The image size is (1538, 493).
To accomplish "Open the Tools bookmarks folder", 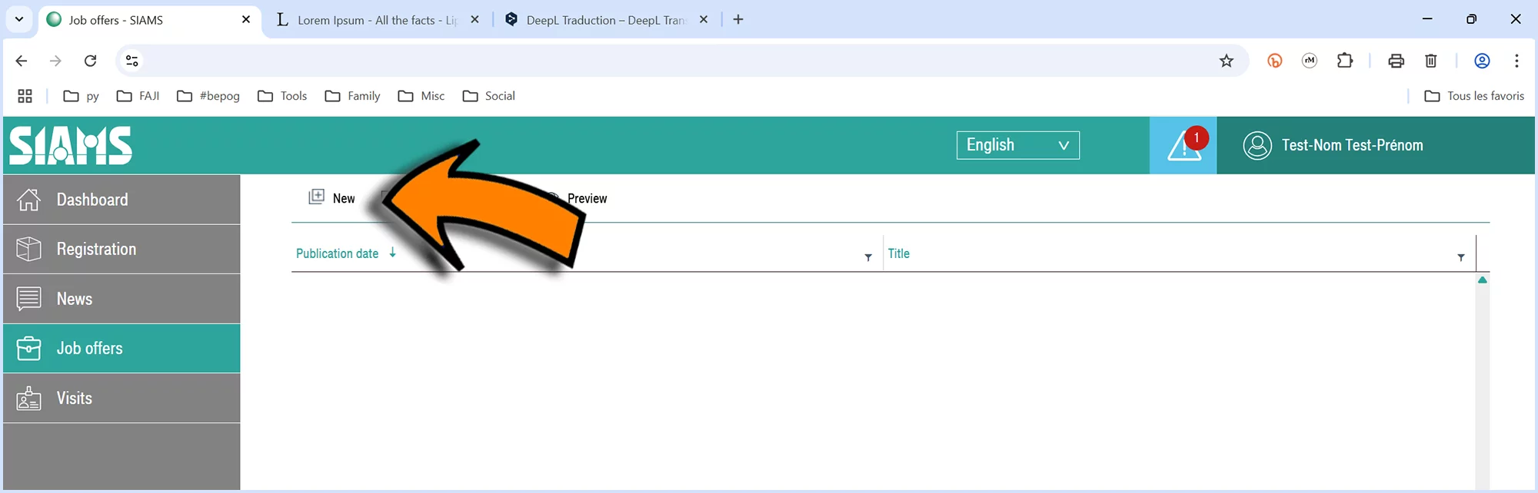I will (x=282, y=96).
